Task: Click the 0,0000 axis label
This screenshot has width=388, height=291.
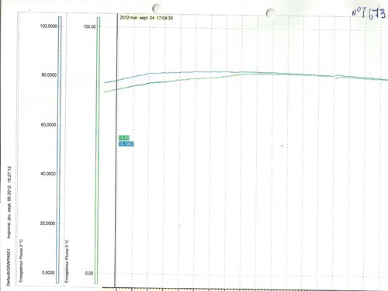Action: click(48, 272)
